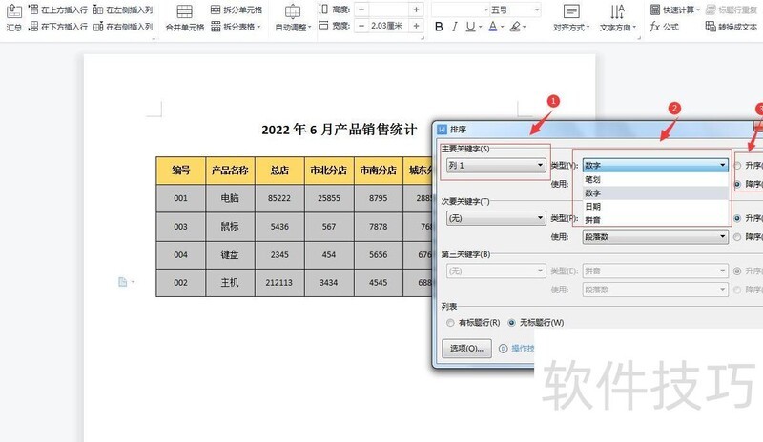Click the document page options icon in left margin
The width and height of the screenshot is (763, 442).
tap(123, 282)
